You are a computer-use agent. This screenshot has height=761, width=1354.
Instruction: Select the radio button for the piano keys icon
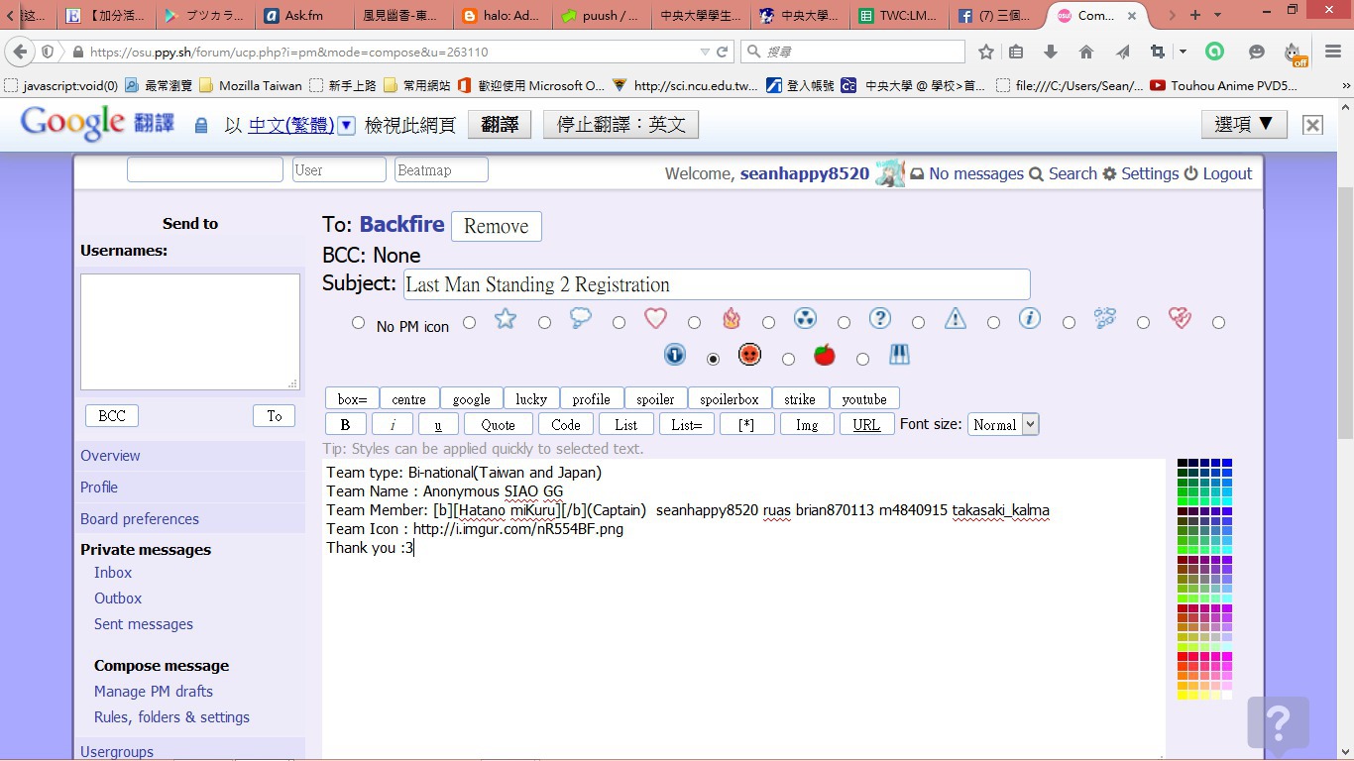(862, 359)
